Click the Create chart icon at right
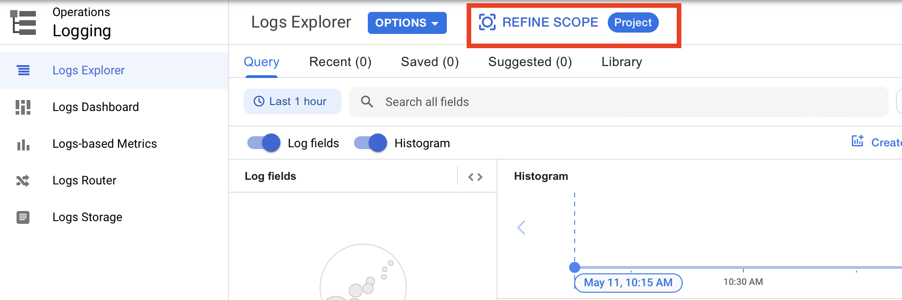The height and width of the screenshot is (300, 902). (857, 141)
